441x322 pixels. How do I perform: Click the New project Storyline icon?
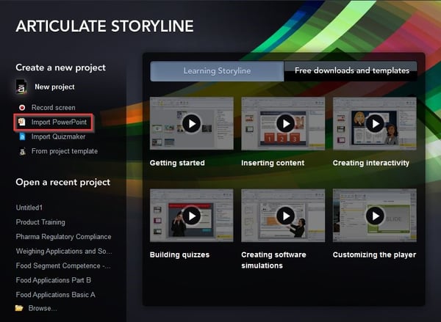tap(21, 87)
